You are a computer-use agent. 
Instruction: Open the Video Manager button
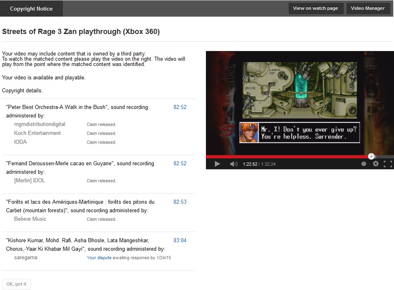368,8
